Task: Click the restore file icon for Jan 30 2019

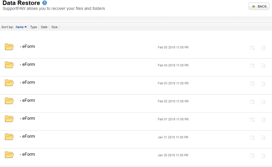Action: (263, 156)
